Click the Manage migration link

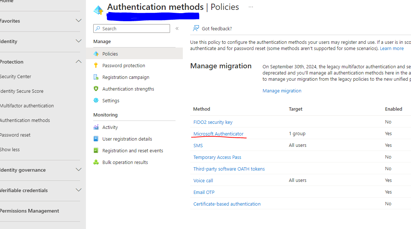coord(282,91)
